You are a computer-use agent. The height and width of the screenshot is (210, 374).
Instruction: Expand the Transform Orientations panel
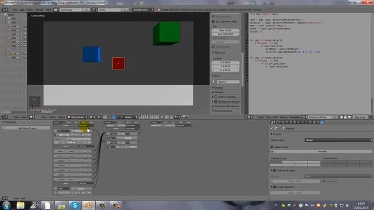213,106
